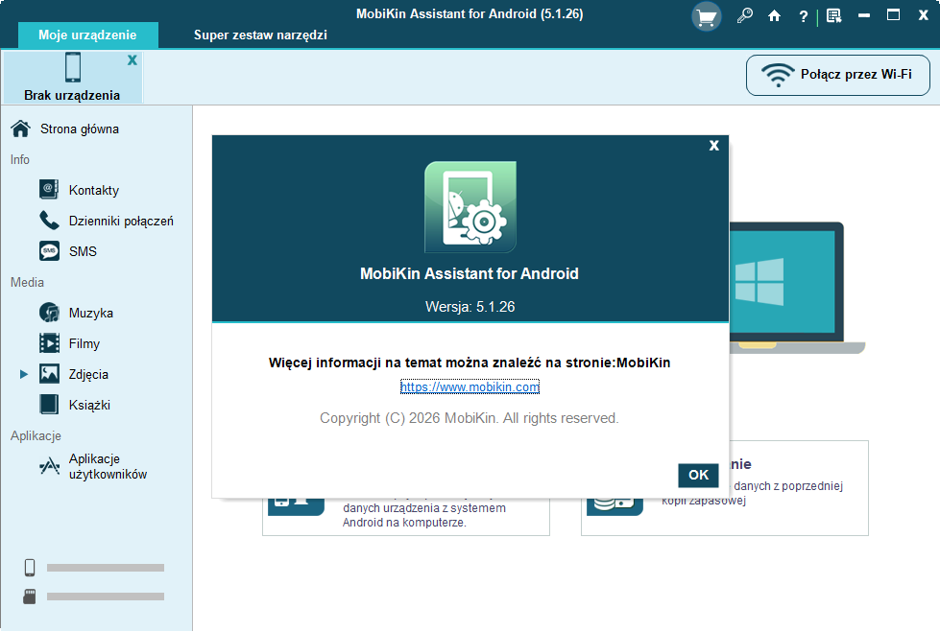Select the Książki book icon
The height and width of the screenshot is (632, 940).
point(49,405)
